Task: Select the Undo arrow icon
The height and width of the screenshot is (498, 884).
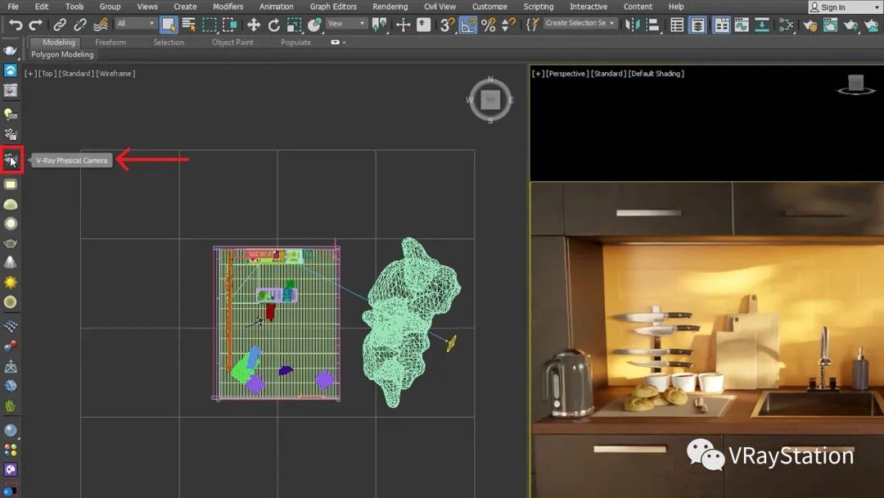Action: coord(16,25)
